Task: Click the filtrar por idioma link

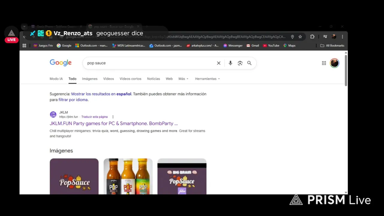Action: click(73, 100)
